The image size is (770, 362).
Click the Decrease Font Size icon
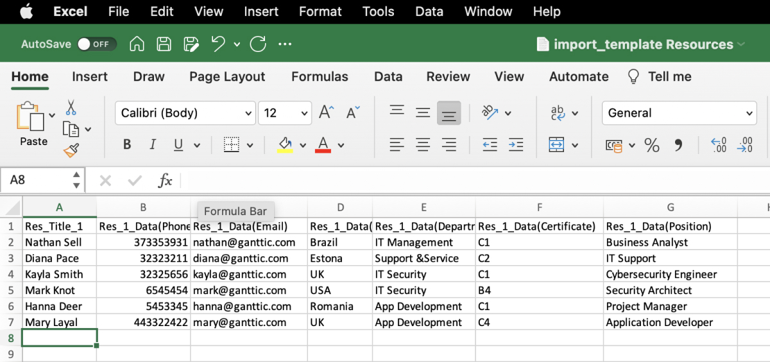pos(353,112)
